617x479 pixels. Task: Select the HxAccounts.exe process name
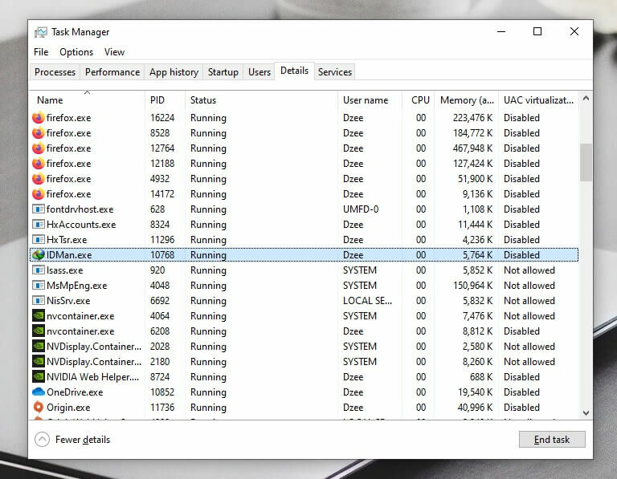(x=81, y=225)
